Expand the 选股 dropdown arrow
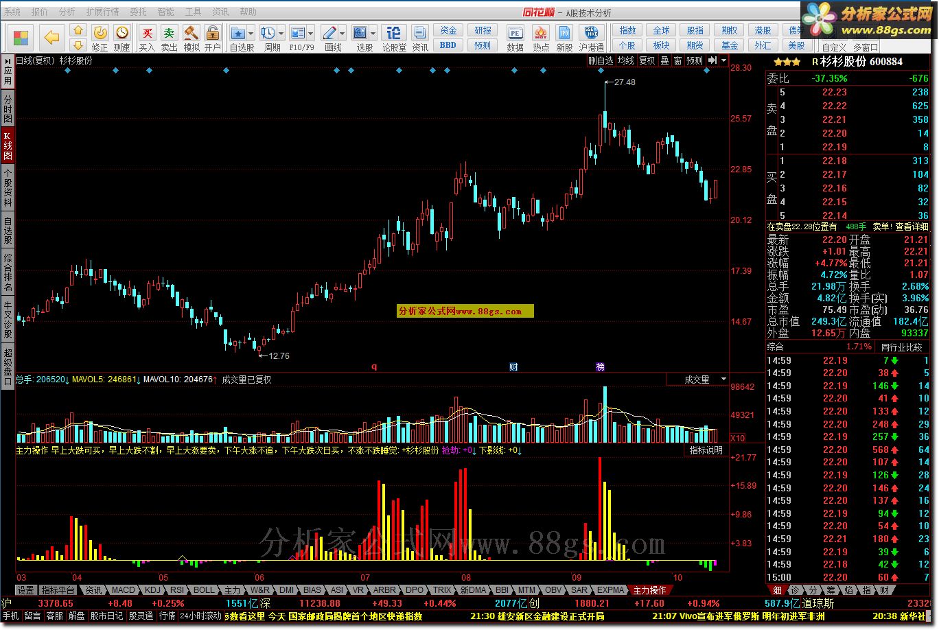This screenshot has height=630, width=939. pos(373,33)
